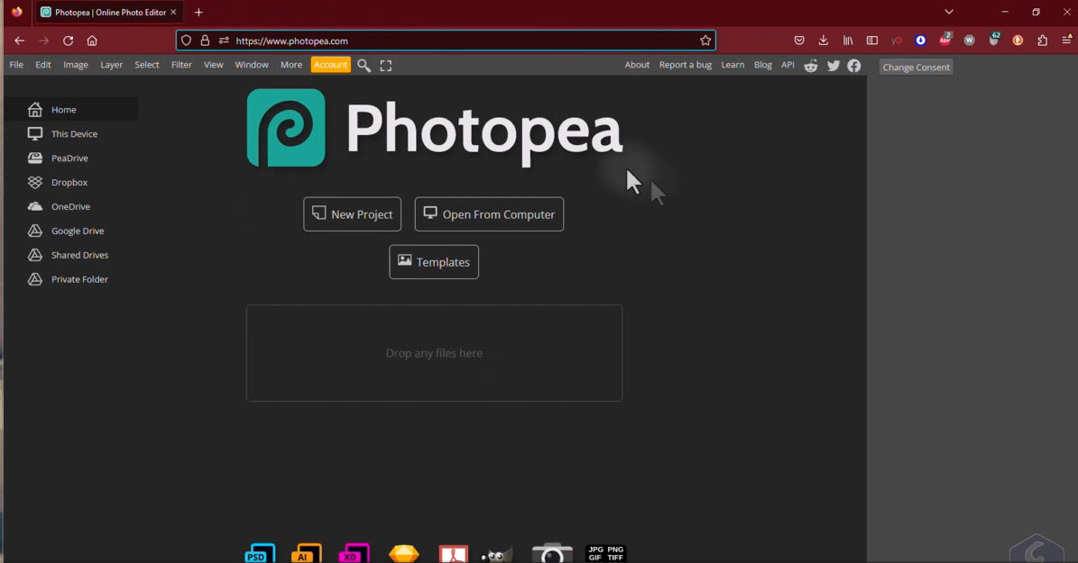Enter fullscreen mode via the expand icon
The height and width of the screenshot is (563, 1078).
(385, 65)
